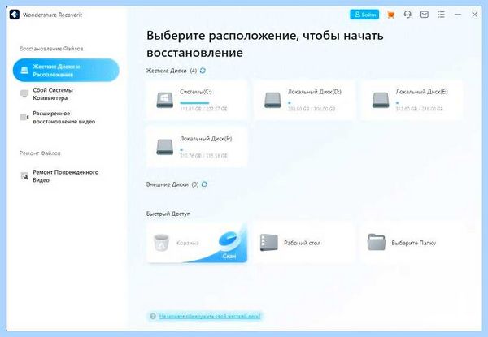This screenshot has width=488, height=337.
Task: Refresh the Жесткие Диски list
Action: pos(203,71)
